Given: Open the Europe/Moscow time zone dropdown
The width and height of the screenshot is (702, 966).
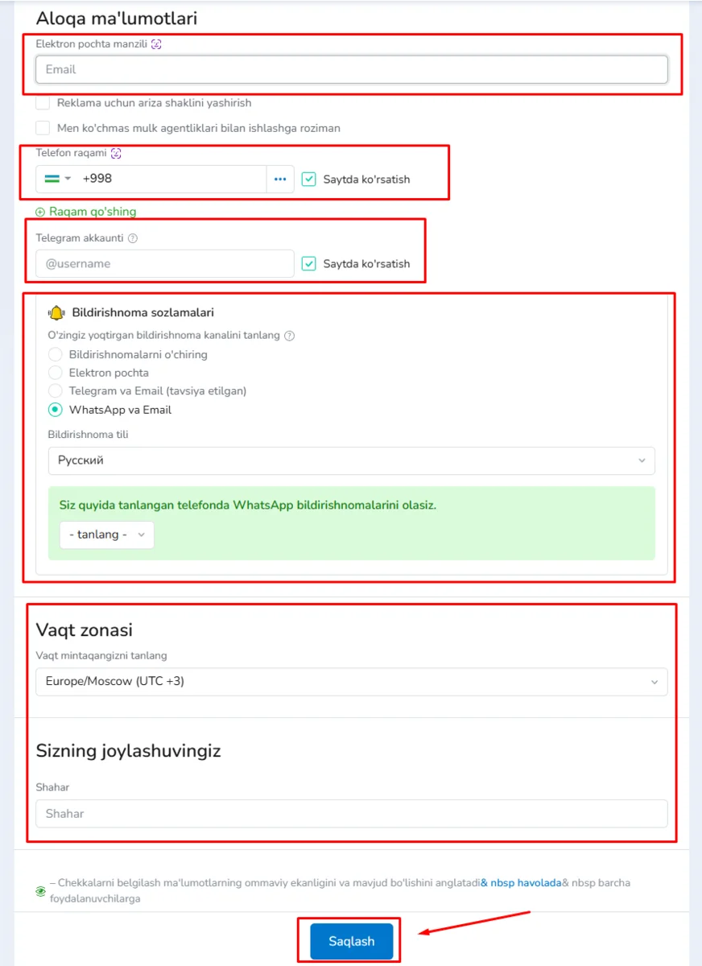Looking at the screenshot, I should coord(351,682).
